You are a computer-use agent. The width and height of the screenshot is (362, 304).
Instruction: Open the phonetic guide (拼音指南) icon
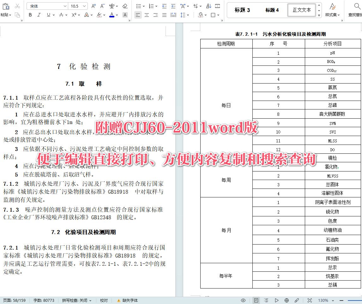click(112, 6)
